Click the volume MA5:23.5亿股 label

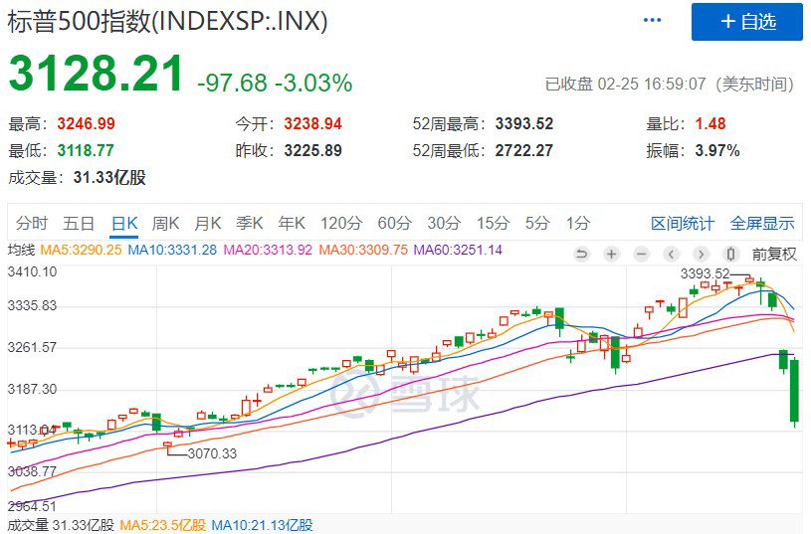(163, 526)
